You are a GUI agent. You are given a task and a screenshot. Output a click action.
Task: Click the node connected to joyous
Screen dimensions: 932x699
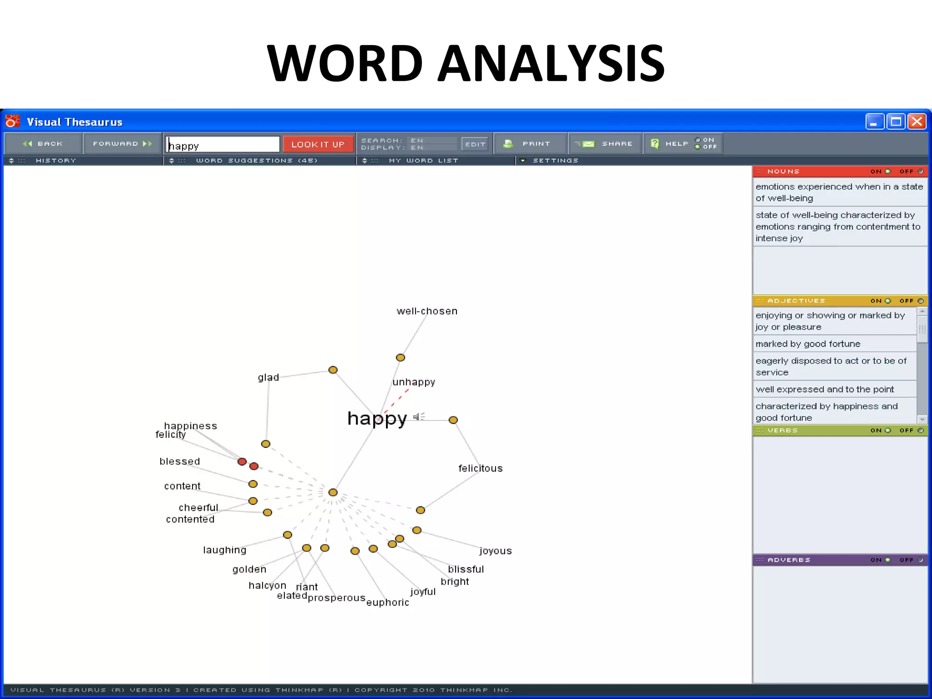pos(417,530)
